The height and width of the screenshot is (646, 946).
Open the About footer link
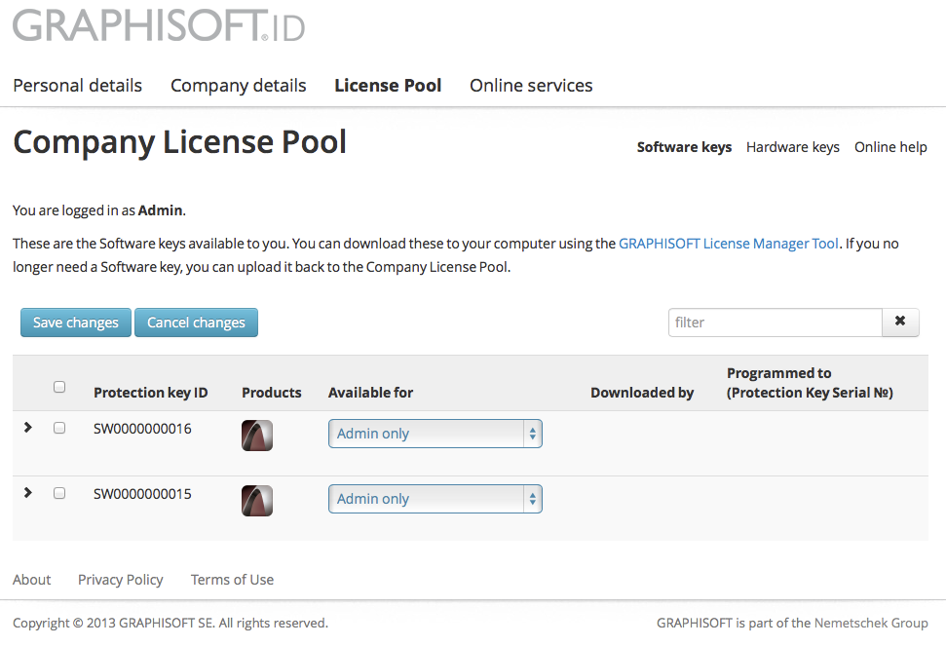pos(32,580)
